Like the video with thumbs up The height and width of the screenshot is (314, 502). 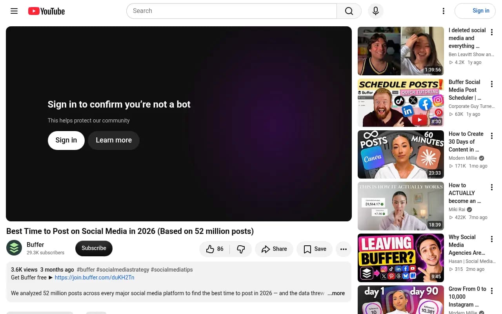(x=215, y=249)
